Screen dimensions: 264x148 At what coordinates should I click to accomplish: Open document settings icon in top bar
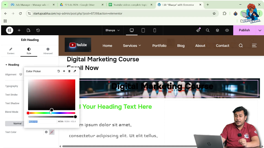pos(29,30)
